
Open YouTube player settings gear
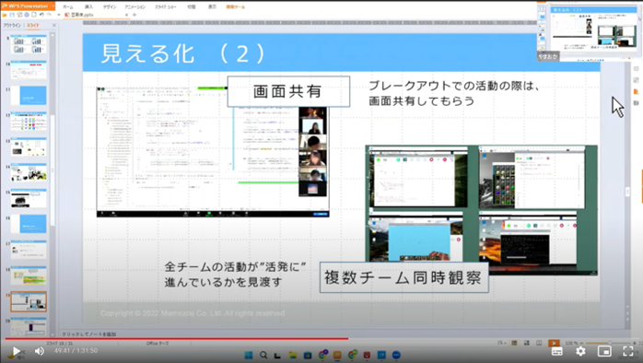pos(580,351)
